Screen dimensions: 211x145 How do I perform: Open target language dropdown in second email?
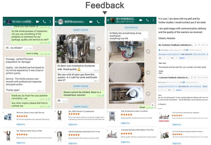(174, 90)
